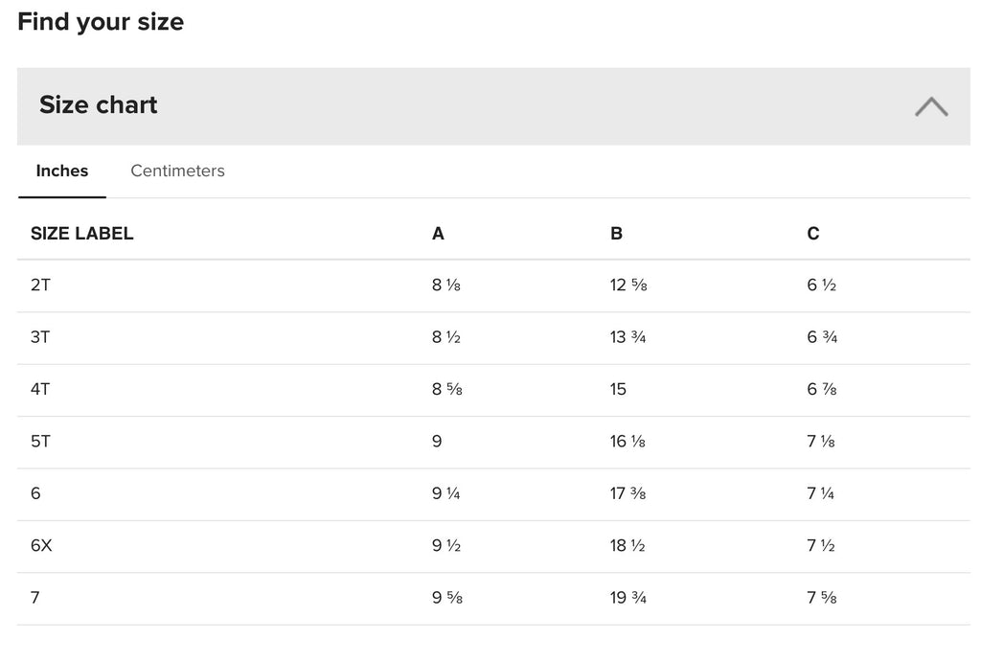
Task: Select the 5T size row label
Action: point(40,442)
